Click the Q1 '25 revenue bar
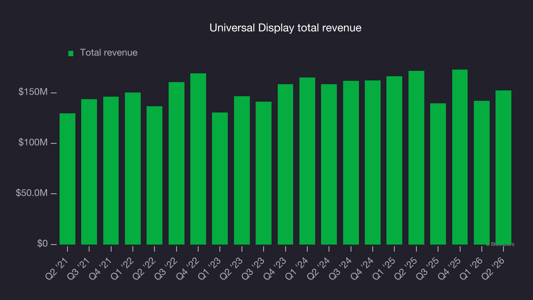The image size is (533, 300). point(394,160)
